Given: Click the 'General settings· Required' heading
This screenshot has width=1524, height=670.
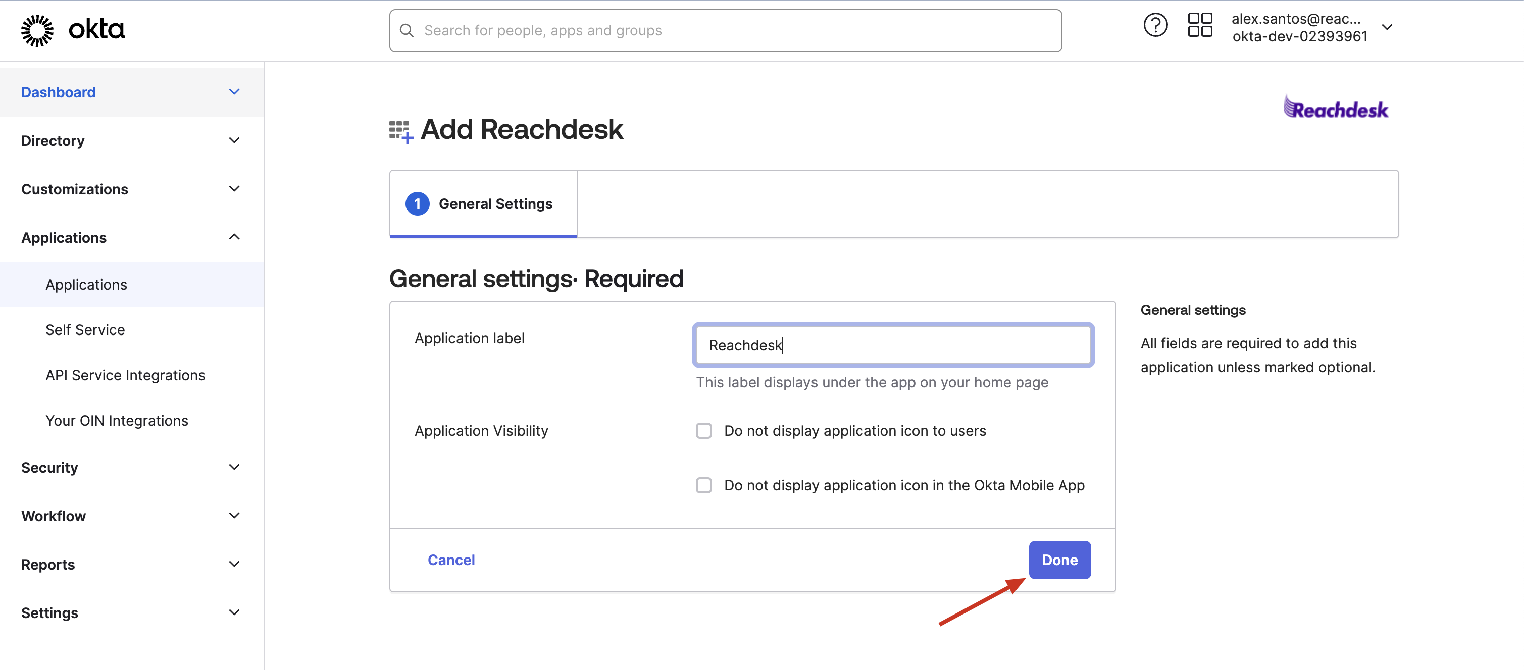Looking at the screenshot, I should 536,278.
